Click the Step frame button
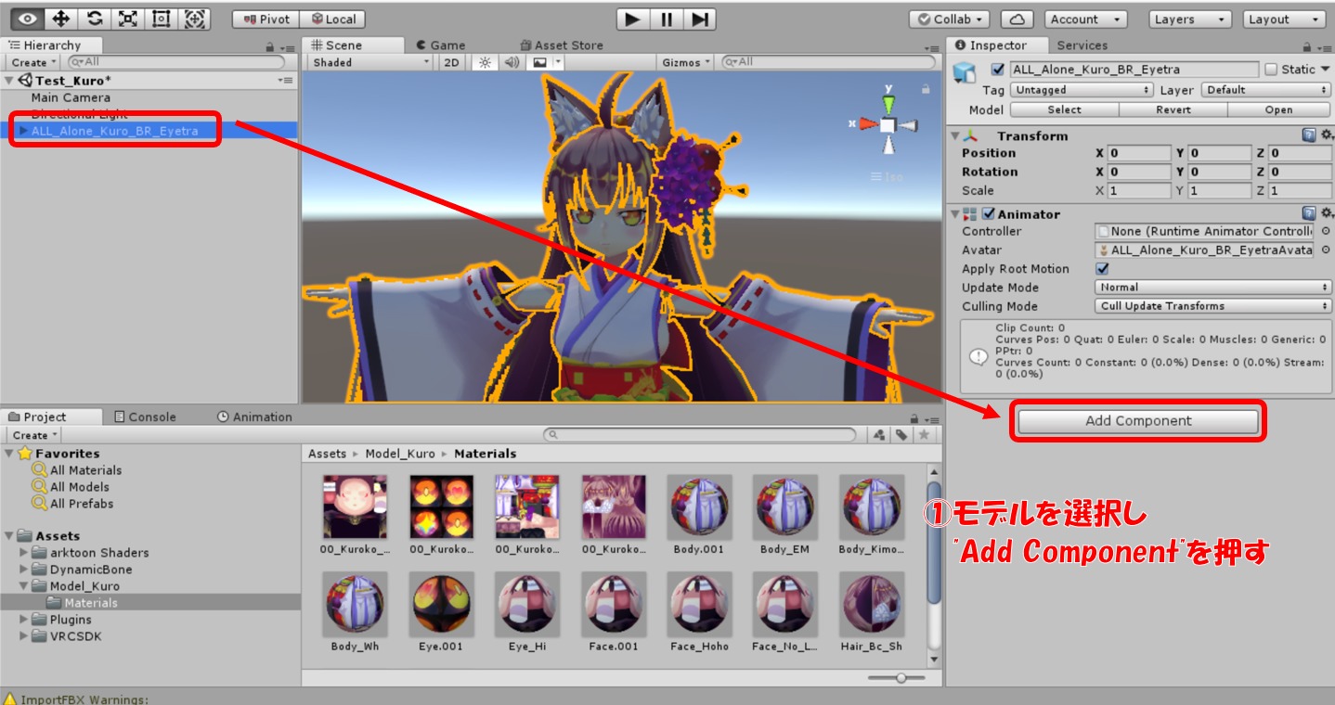The width and height of the screenshot is (1335, 705). [x=701, y=19]
